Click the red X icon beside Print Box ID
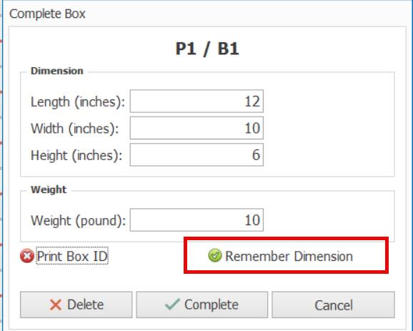413x331 pixels. click(27, 256)
